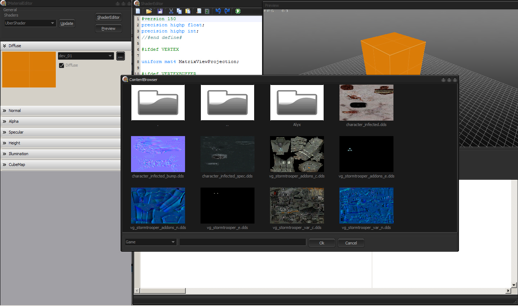Screen dimensions: 518x306
Task: Open the UberShader dropdown
Action: point(30,23)
